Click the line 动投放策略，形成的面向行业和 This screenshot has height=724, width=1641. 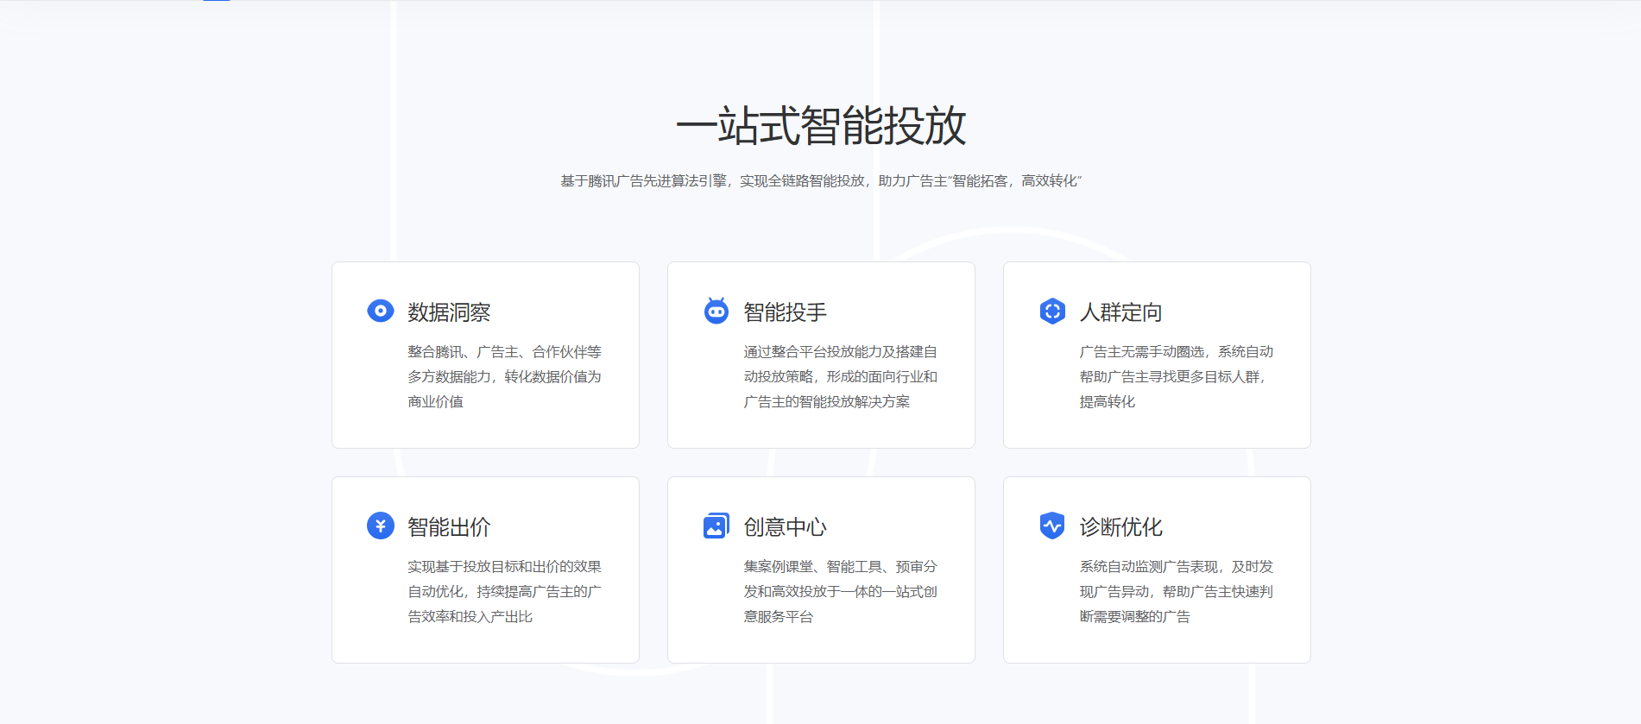click(840, 377)
